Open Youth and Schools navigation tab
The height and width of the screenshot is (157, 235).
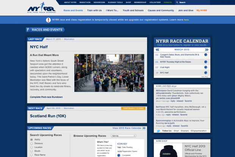coord(133,11)
